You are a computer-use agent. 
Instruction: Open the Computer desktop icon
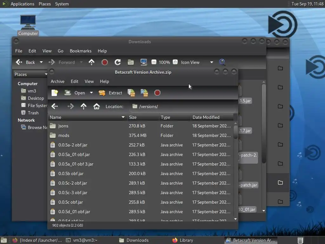click(28, 25)
